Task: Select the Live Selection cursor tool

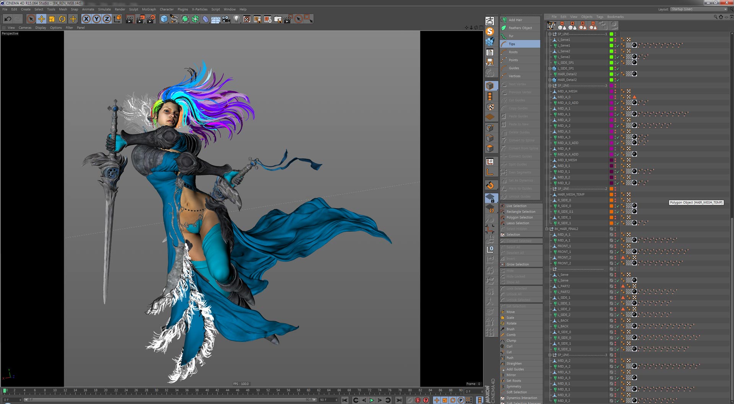Action: [31, 19]
